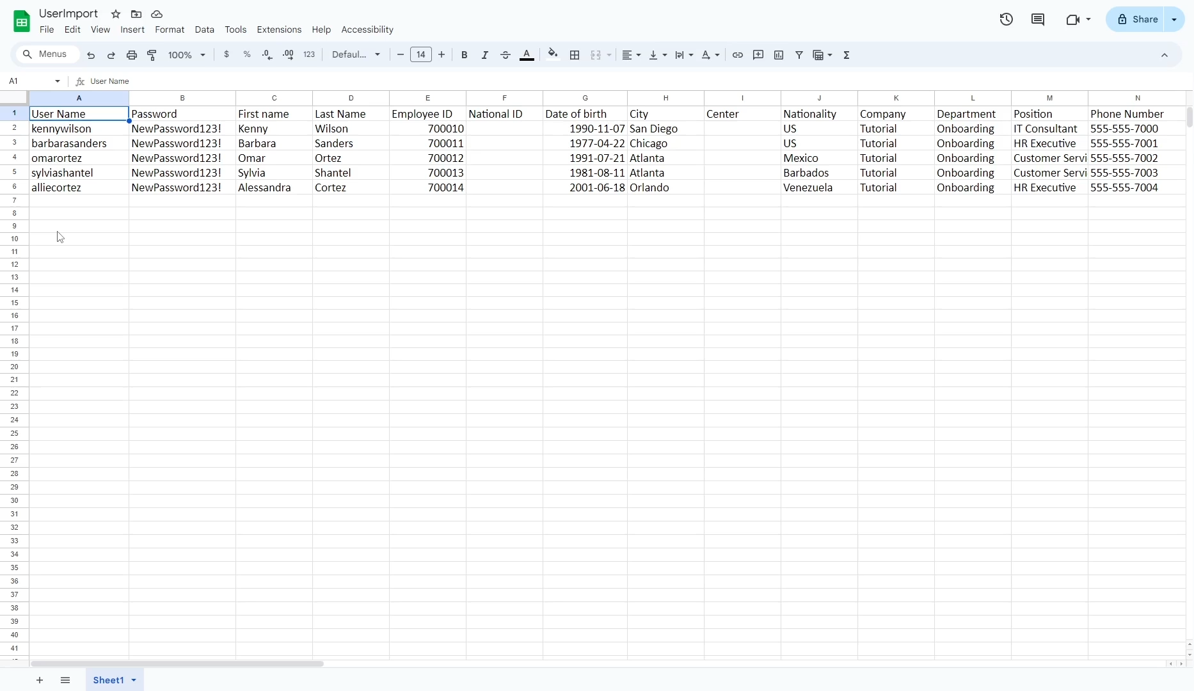Toggle bold formatting

(x=465, y=56)
